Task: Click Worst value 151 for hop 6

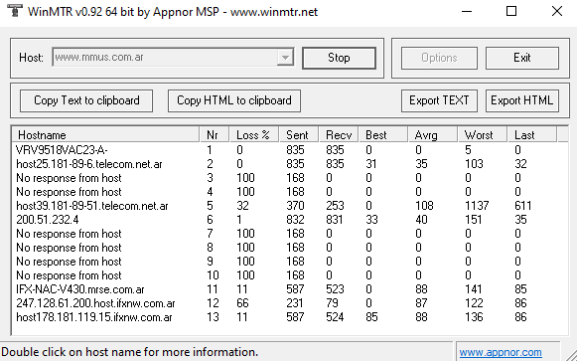Action: point(474,220)
